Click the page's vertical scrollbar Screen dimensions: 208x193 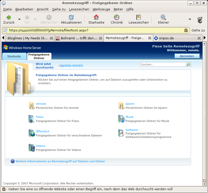[204, 112]
